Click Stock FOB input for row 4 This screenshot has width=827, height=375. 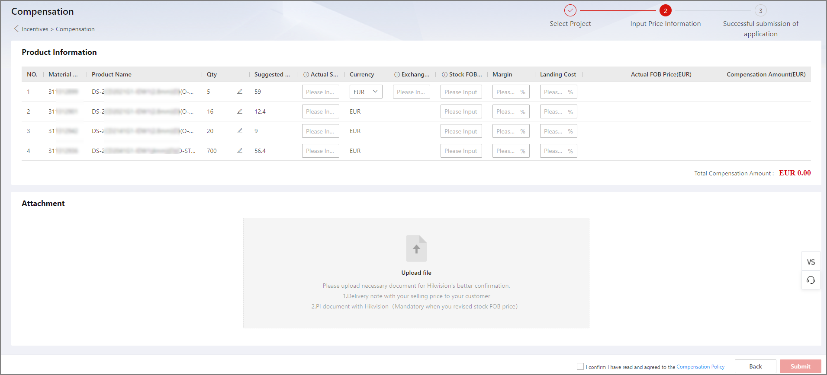click(461, 151)
